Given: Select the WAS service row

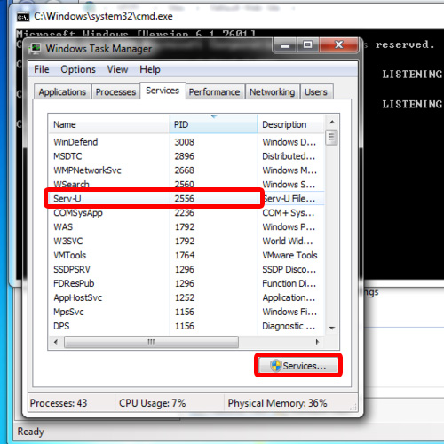Looking at the screenshot, I should [186, 227].
